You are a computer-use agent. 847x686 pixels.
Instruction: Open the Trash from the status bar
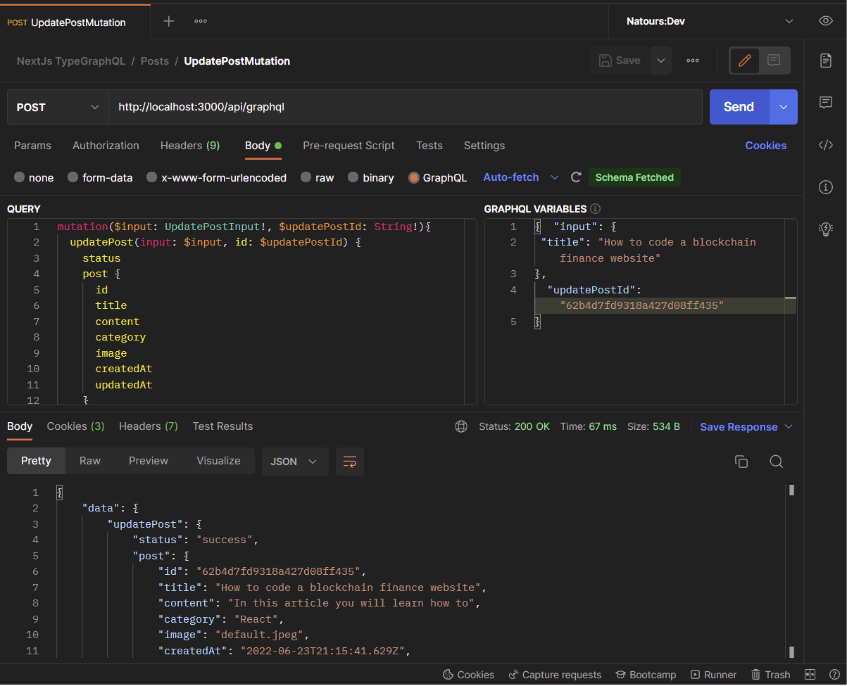[x=770, y=674]
